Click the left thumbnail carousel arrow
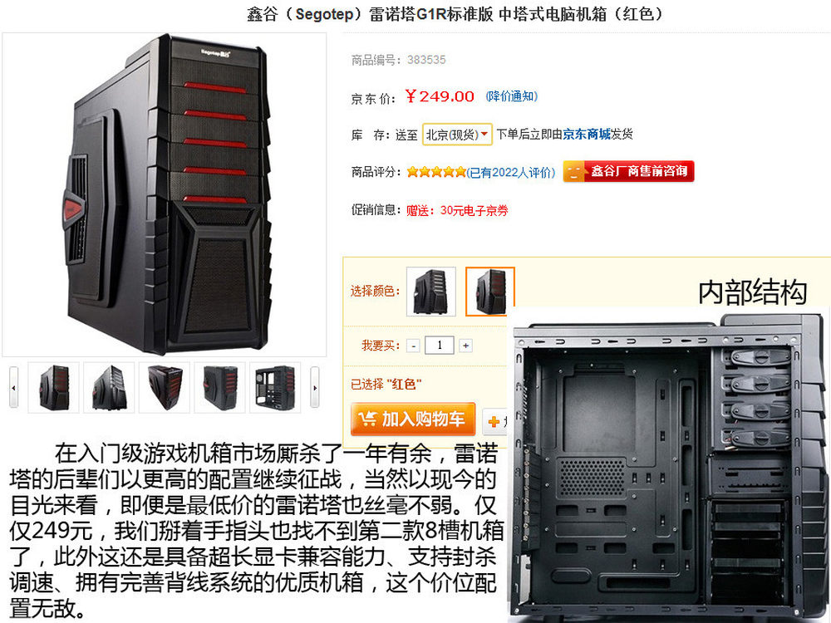Screen dimensions: 831x623 coord(14,387)
